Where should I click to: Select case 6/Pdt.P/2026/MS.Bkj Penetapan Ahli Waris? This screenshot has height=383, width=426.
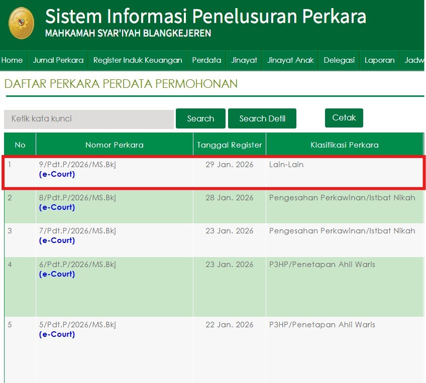click(77, 265)
